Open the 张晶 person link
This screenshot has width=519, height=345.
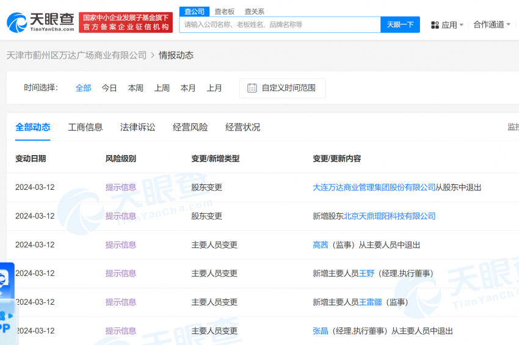(321, 331)
